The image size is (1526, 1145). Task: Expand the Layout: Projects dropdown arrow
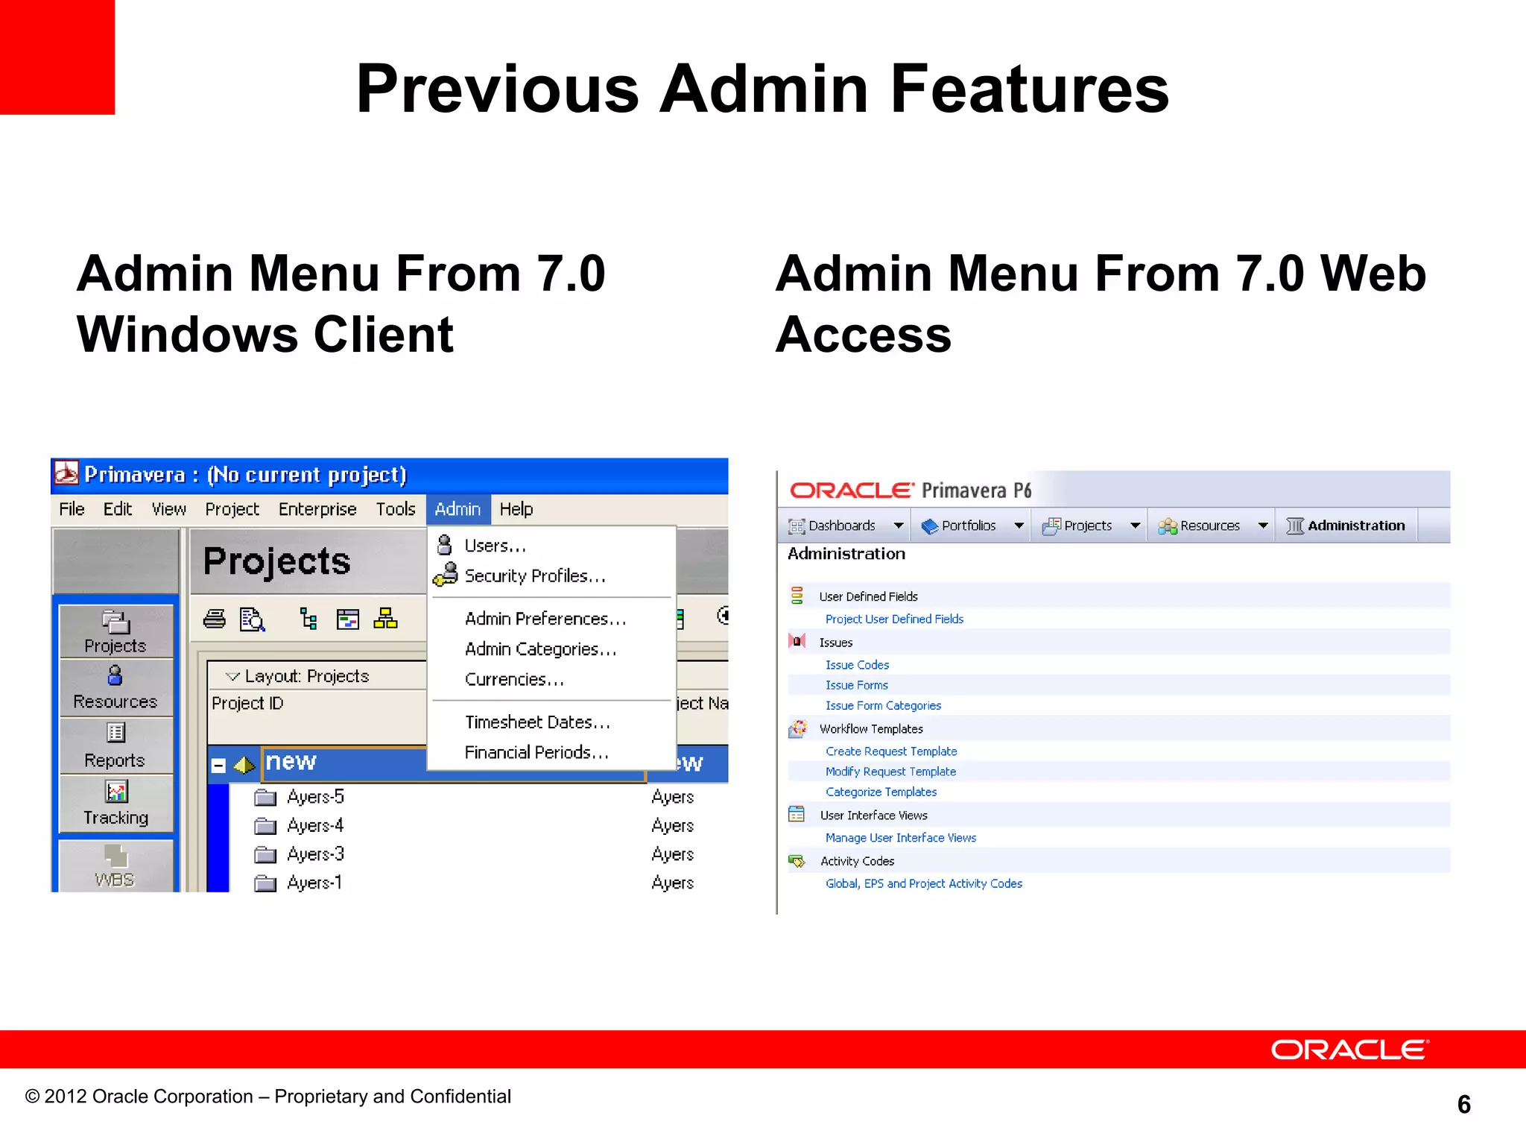point(232,676)
